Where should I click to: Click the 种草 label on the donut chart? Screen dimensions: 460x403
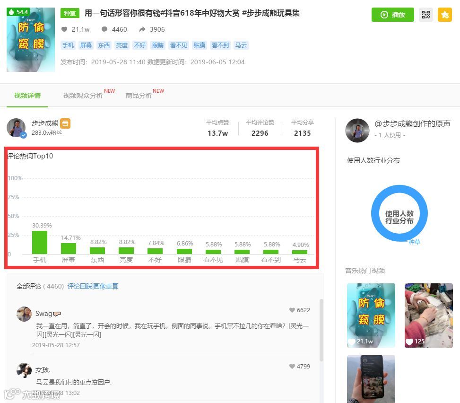tap(414, 242)
